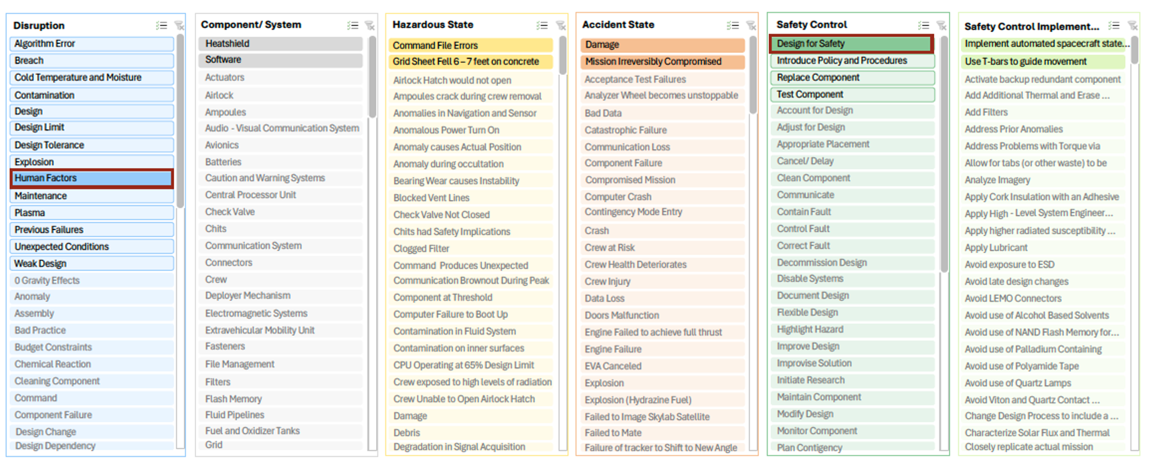The width and height of the screenshot is (1151, 463).
Task: Click 0 Gravity Effects item
Action: 92,280
